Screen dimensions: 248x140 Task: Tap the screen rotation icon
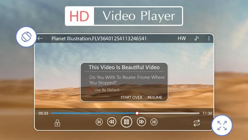(x=26, y=37)
